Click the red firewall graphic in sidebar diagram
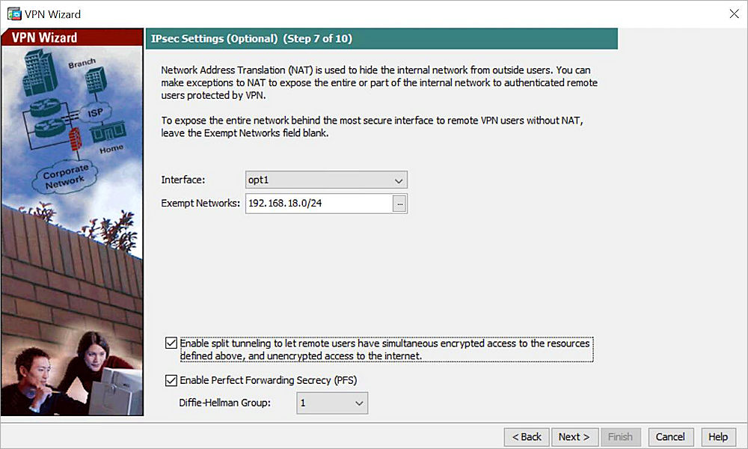Screen dimensions: 748x449 [x=73, y=137]
